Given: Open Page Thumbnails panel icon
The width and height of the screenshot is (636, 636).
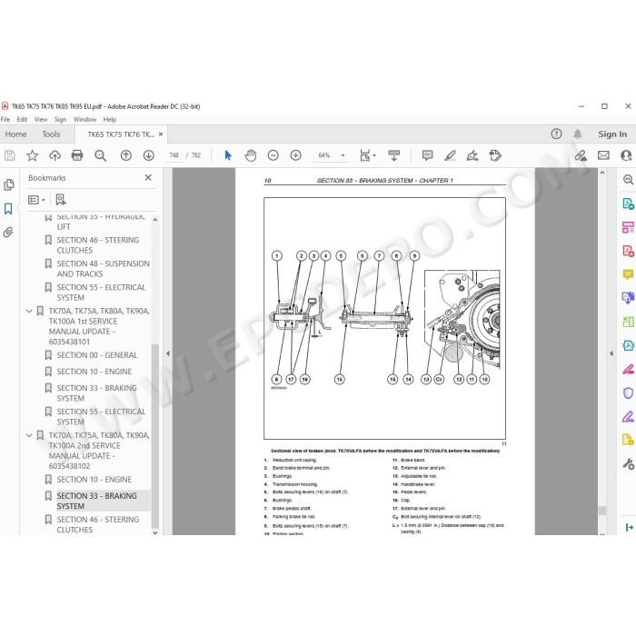Looking at the screenshot, I should [x=8, y=185].
